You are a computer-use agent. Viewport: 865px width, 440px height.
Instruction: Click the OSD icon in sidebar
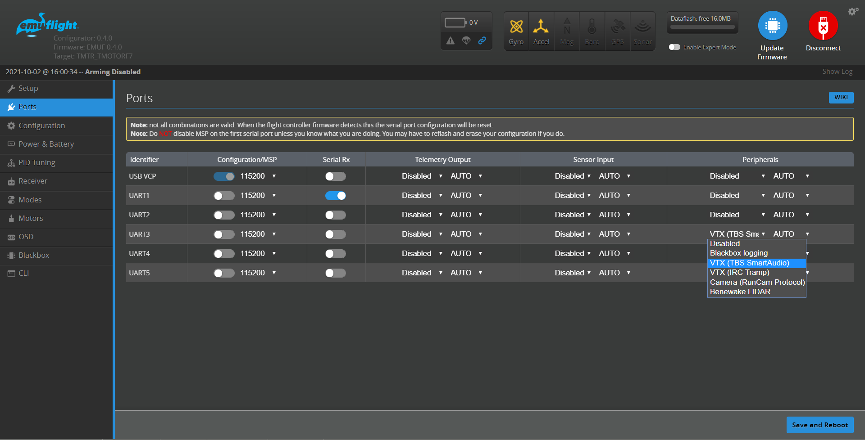coord(11,237)
